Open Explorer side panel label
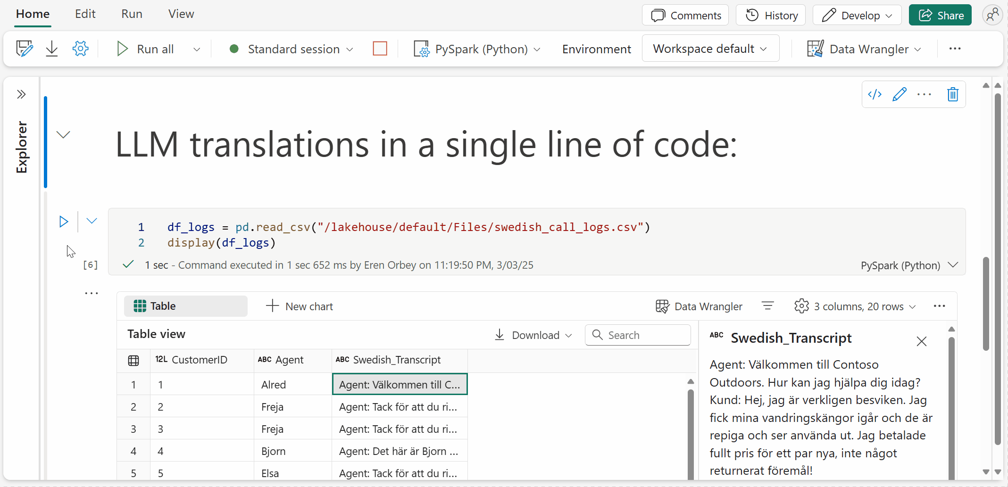1008x487 pixels. point(22,147)
